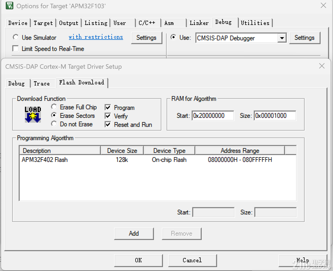This screenshot has width=333, height=271.
Task: Confirm with the OK button
Action: [x=138, y=260]
